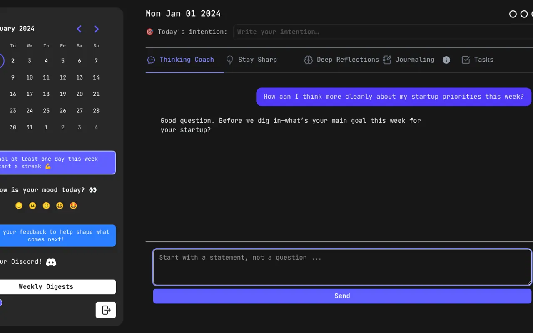Image resolution: width=533 pixels, height=333 pixels.
Task: Select January 3 in calendar
Action: [30, 61]
